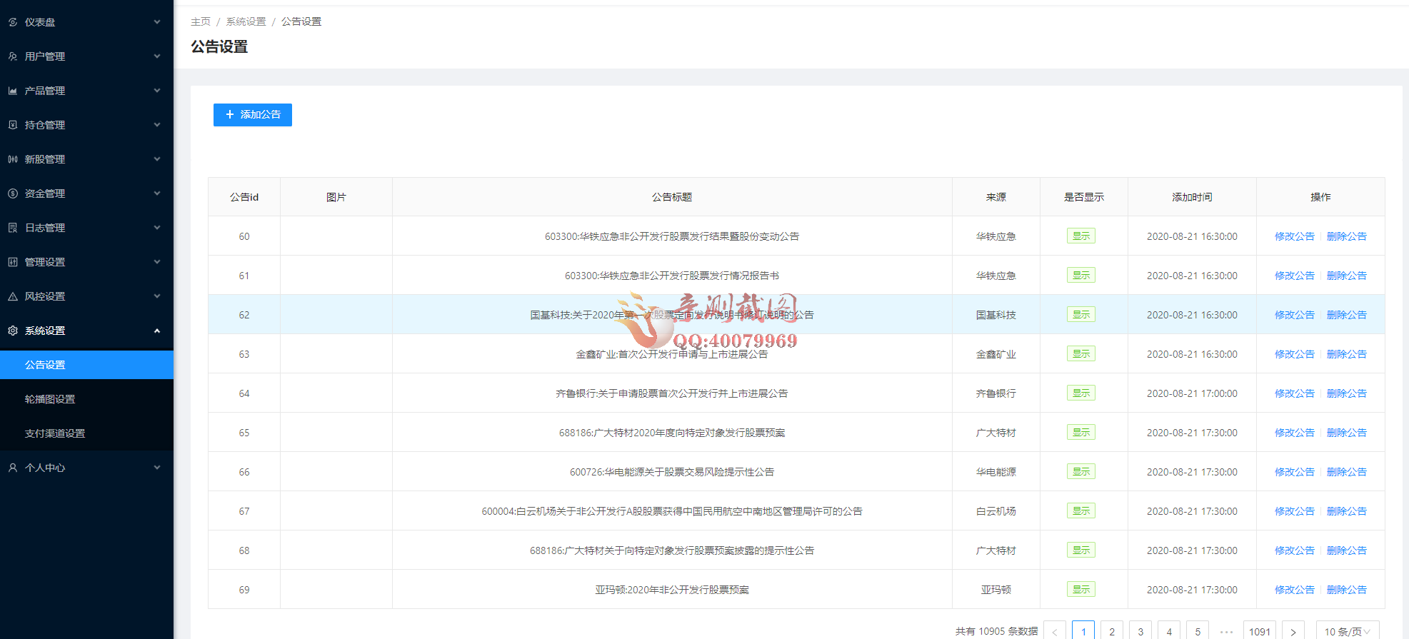Open 支付渠道设置 in the sidebar
This screenshot has height=639, width=1409.
[55, 433]
